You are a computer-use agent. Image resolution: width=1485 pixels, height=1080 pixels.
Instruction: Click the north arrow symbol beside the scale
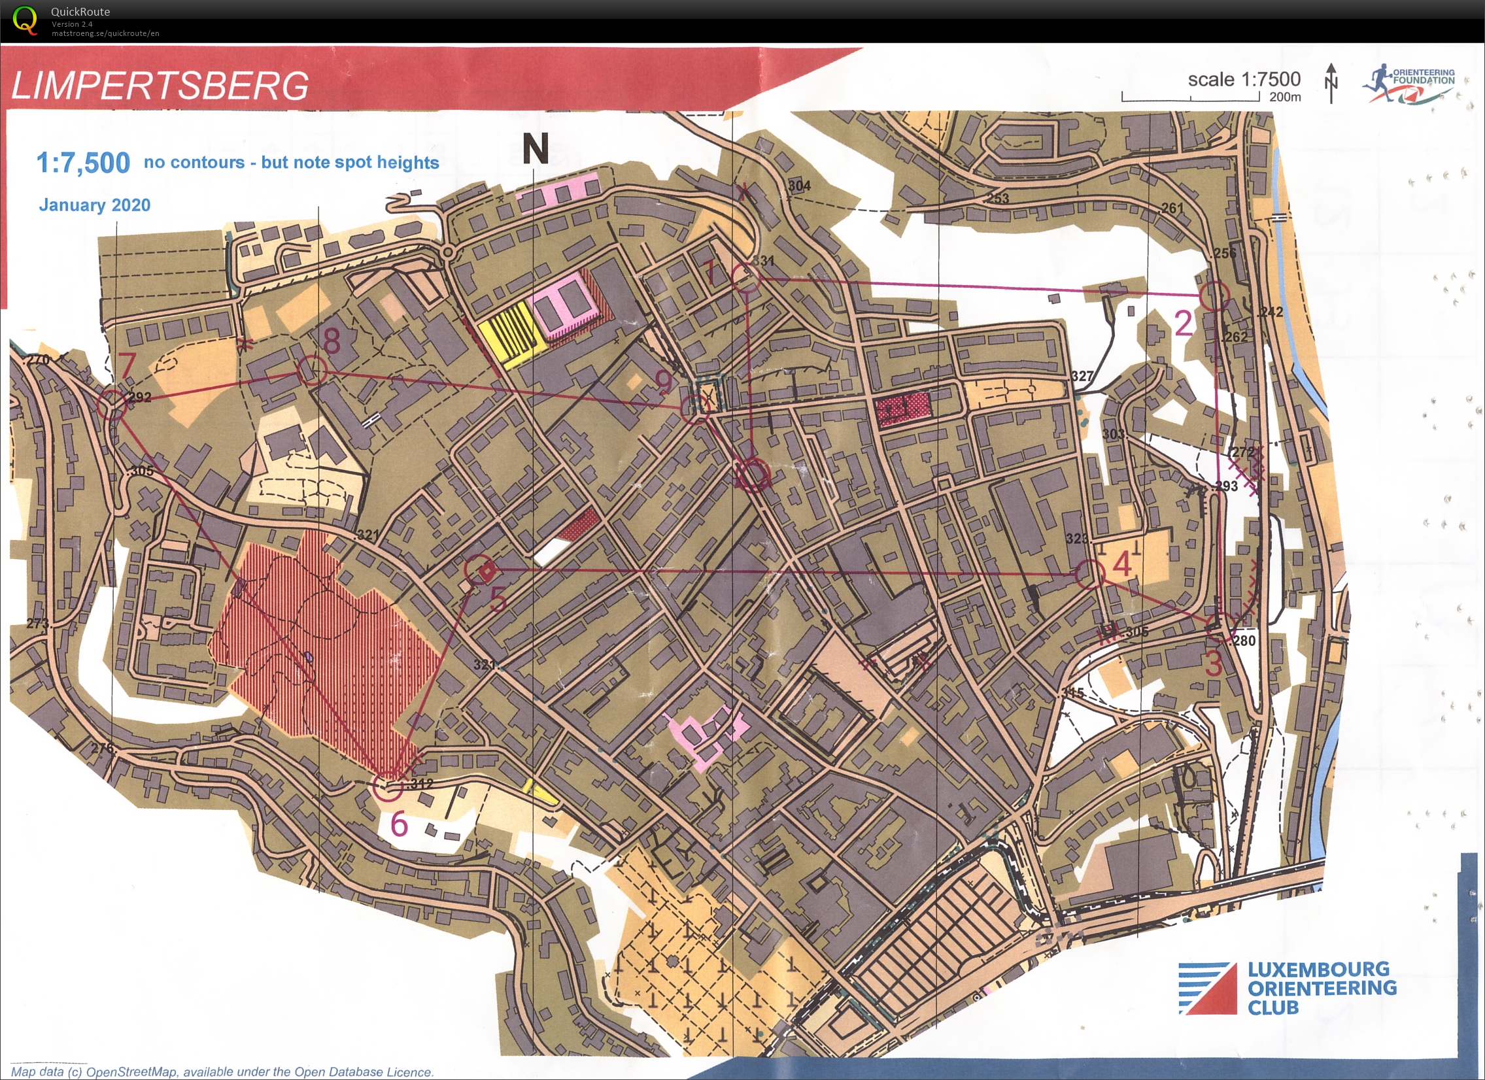click(x=1331, y=83)
